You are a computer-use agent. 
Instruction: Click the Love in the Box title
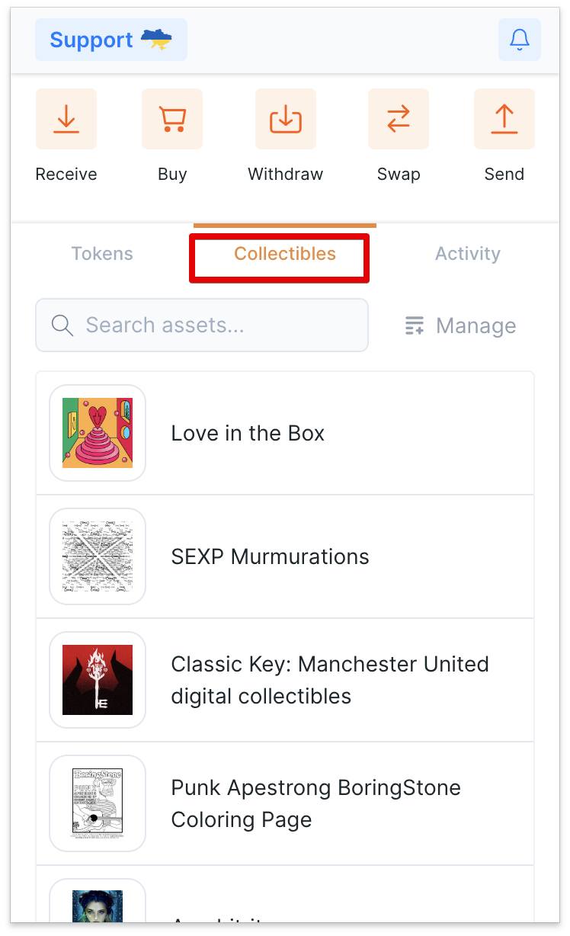248,434
